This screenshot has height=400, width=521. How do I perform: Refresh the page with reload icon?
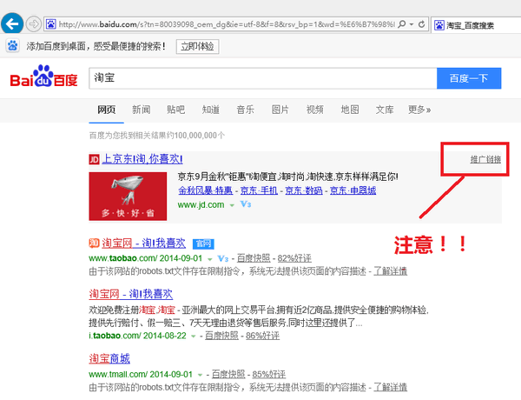click(422, 24)
